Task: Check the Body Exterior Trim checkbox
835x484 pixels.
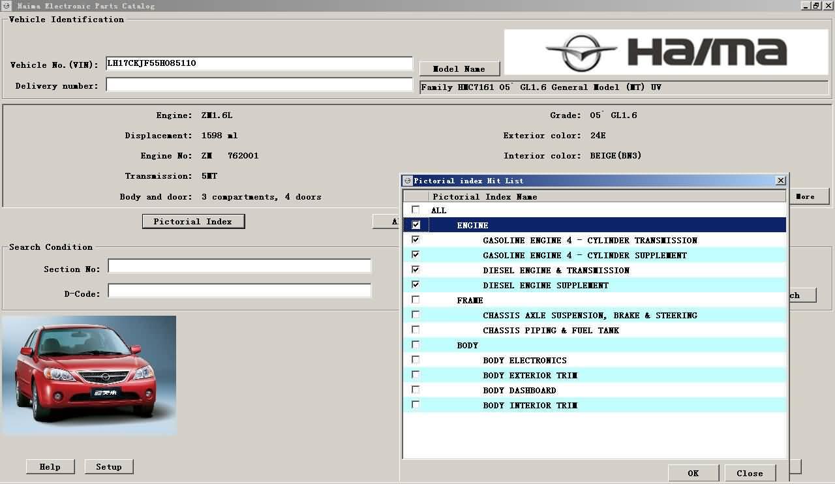Action: pos(416,375)
